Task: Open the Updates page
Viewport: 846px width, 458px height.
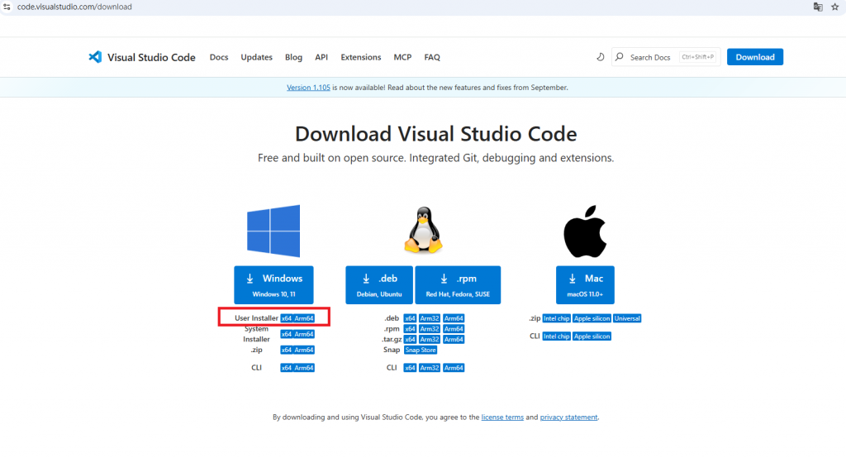Action: 256,57
